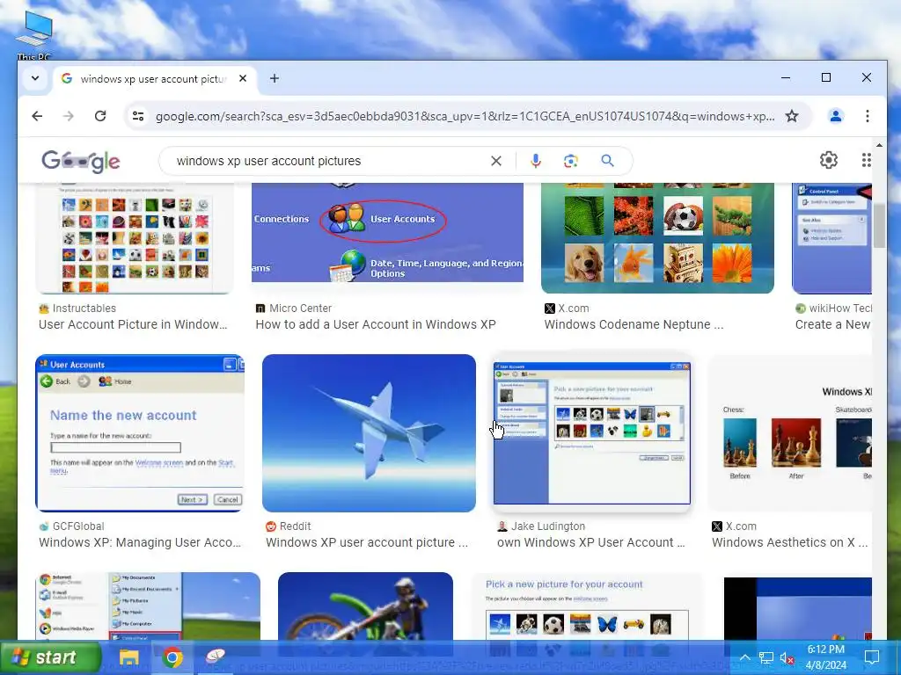Click the Instructables source label

click(x=84, y=308)
